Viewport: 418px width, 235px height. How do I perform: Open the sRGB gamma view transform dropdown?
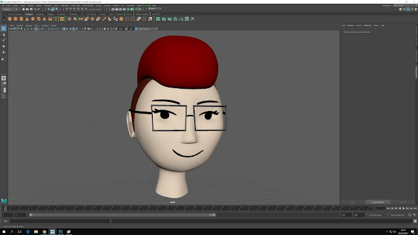(x=148, y=29)
